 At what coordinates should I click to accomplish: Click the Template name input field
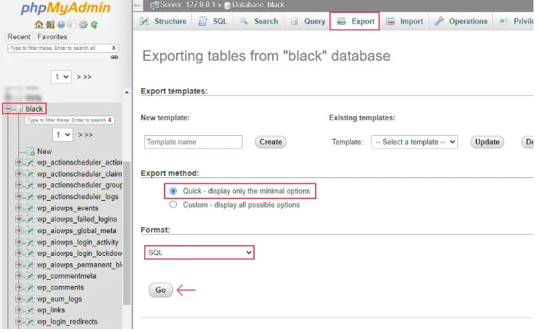point(193,142)
